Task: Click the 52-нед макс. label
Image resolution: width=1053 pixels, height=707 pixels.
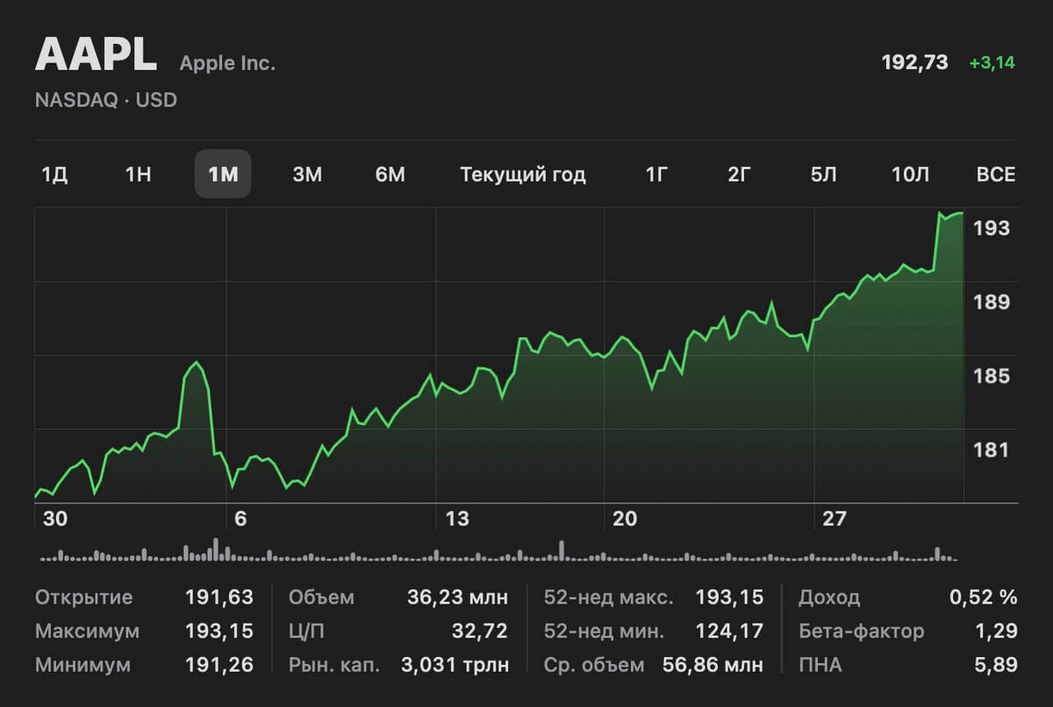Action: click(x=609, y=597)
